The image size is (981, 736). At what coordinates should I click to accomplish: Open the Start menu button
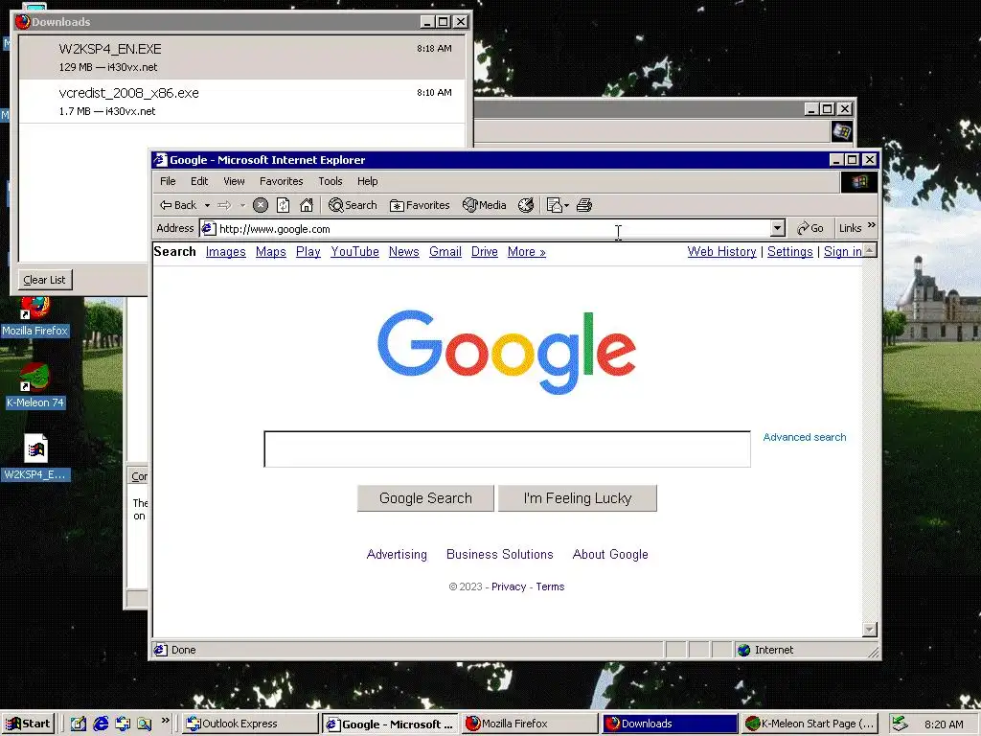tap(28, 724)
